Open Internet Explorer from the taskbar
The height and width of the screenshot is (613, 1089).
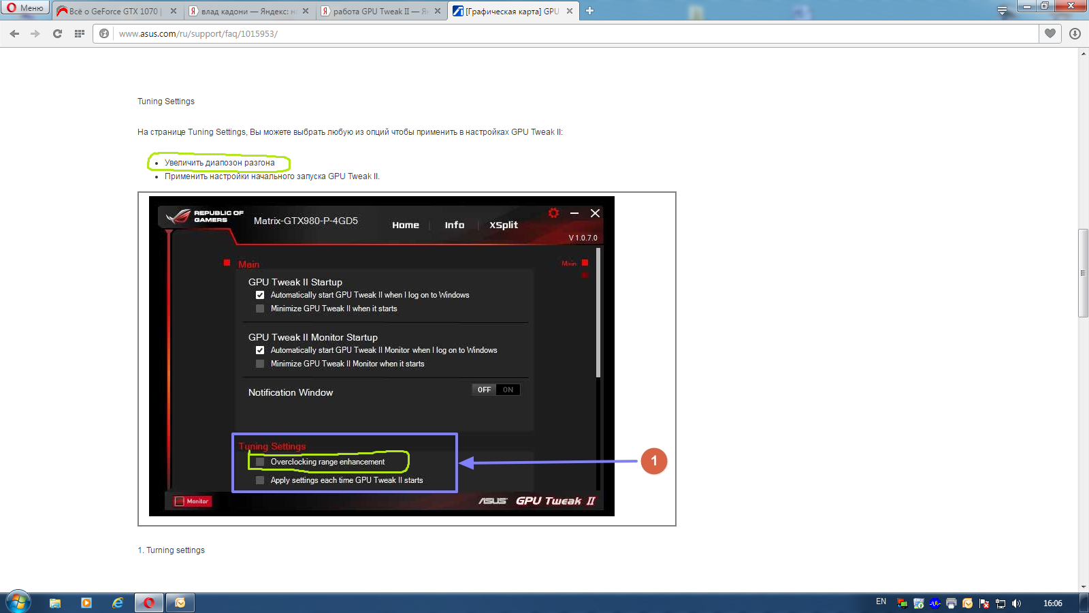pyautogui.click(x=118, y=603)
